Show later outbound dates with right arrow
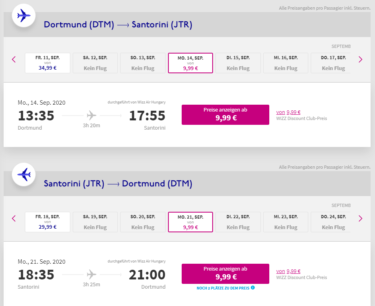Screen dimensions: 375x306 click(361, 60)
